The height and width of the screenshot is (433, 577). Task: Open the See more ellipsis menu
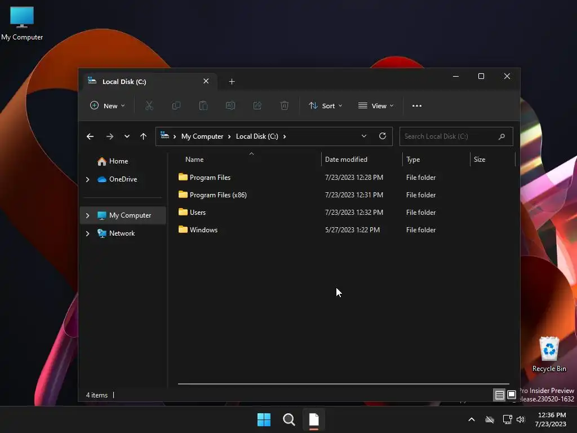pyautogui.click(x=417, y=105)
